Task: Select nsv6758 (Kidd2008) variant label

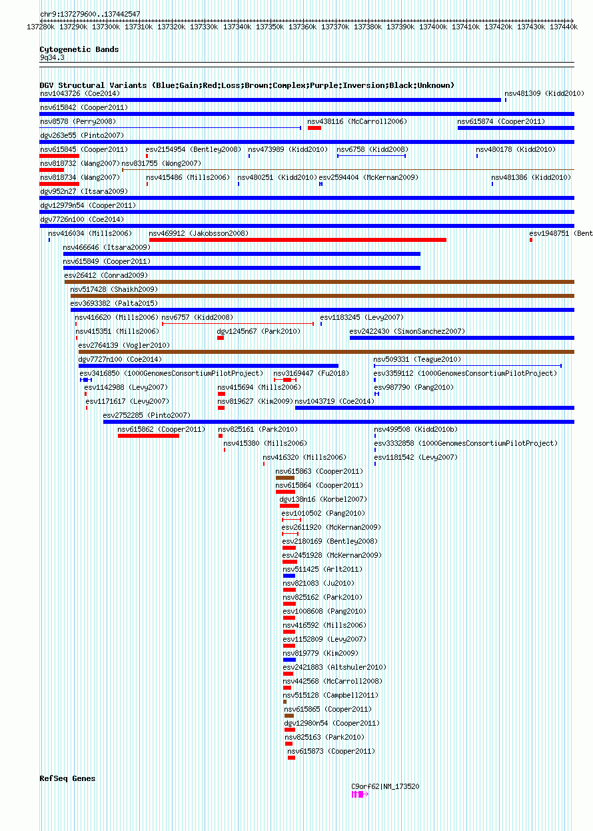Action: 372,149
